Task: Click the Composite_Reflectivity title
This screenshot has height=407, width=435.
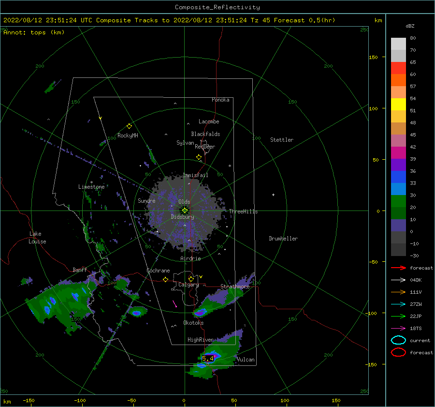Action: click(217, 7)
